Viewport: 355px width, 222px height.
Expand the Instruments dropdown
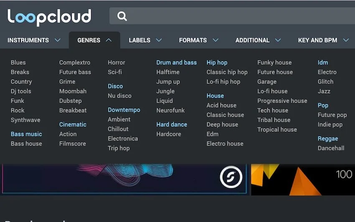coord(34,40)
